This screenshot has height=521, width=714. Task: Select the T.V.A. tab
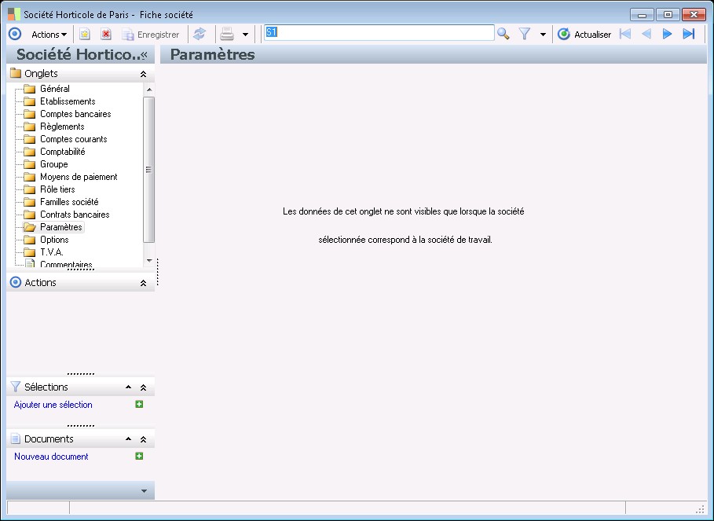click(52, 252)
